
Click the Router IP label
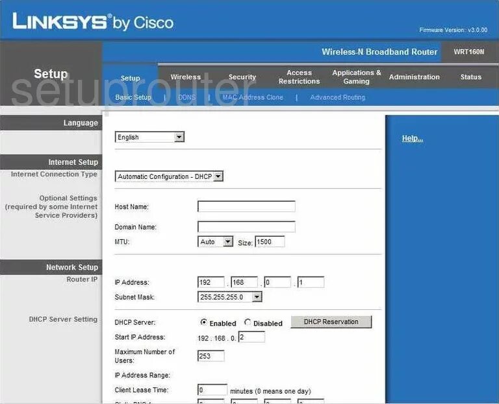[82, 279]
